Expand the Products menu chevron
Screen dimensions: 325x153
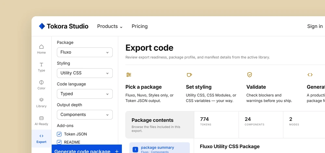(121, 27)
